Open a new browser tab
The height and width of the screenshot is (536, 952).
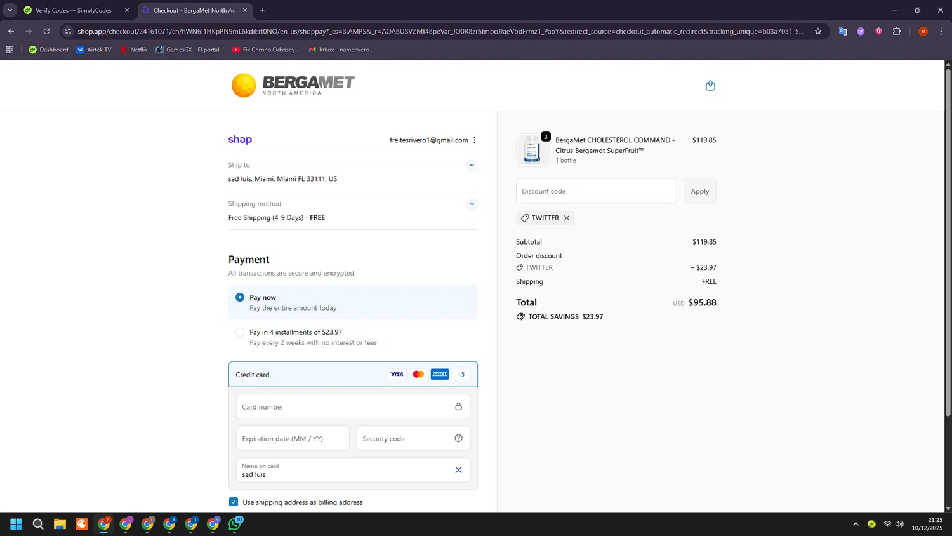point(263,10)
